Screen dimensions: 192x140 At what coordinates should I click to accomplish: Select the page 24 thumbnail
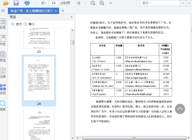click(39, 78)
